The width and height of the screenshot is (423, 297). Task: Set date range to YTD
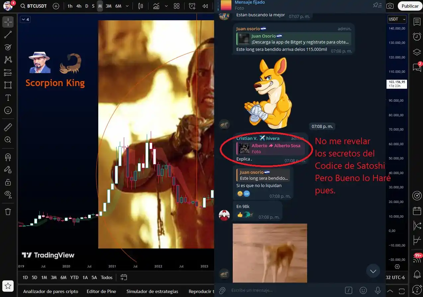click(x=74, y=277)
